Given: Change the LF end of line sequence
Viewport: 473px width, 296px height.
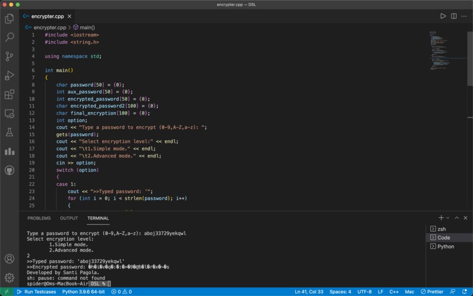Looking at the screenshot, I should pyautogui.click(x=381, y=291).
